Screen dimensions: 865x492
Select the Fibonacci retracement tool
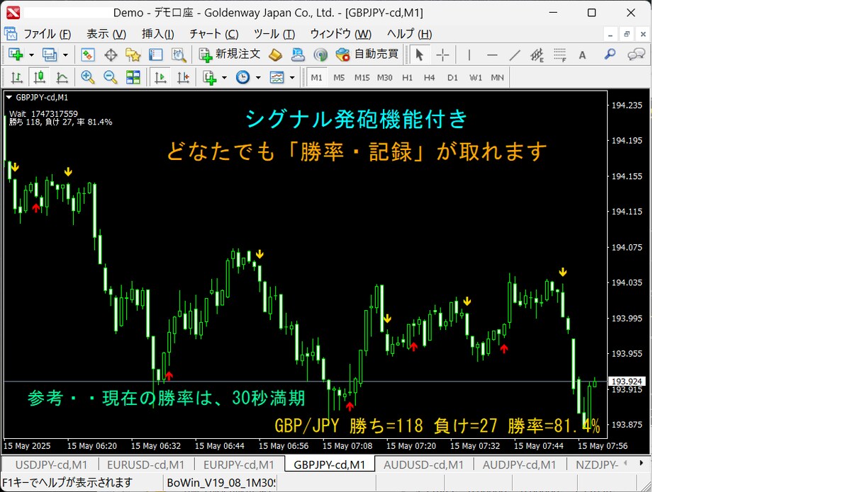(560, 55)
